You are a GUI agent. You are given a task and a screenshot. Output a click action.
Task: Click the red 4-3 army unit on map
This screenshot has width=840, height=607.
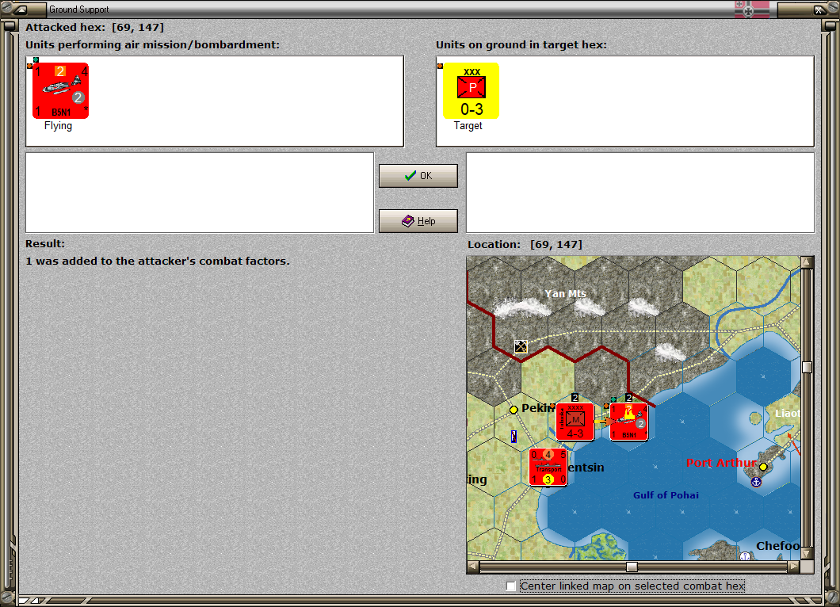click(575, 422)
